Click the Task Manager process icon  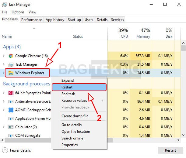click(11, 64)
